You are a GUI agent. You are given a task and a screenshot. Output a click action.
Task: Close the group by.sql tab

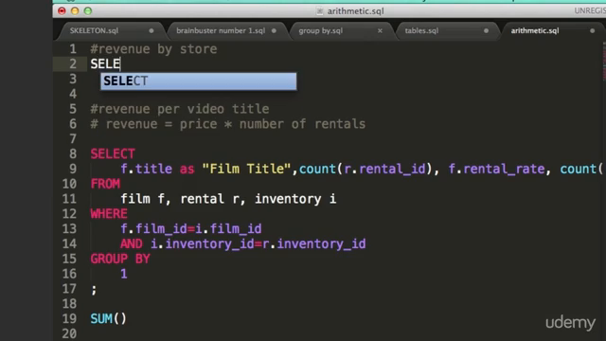coord(380,30)
